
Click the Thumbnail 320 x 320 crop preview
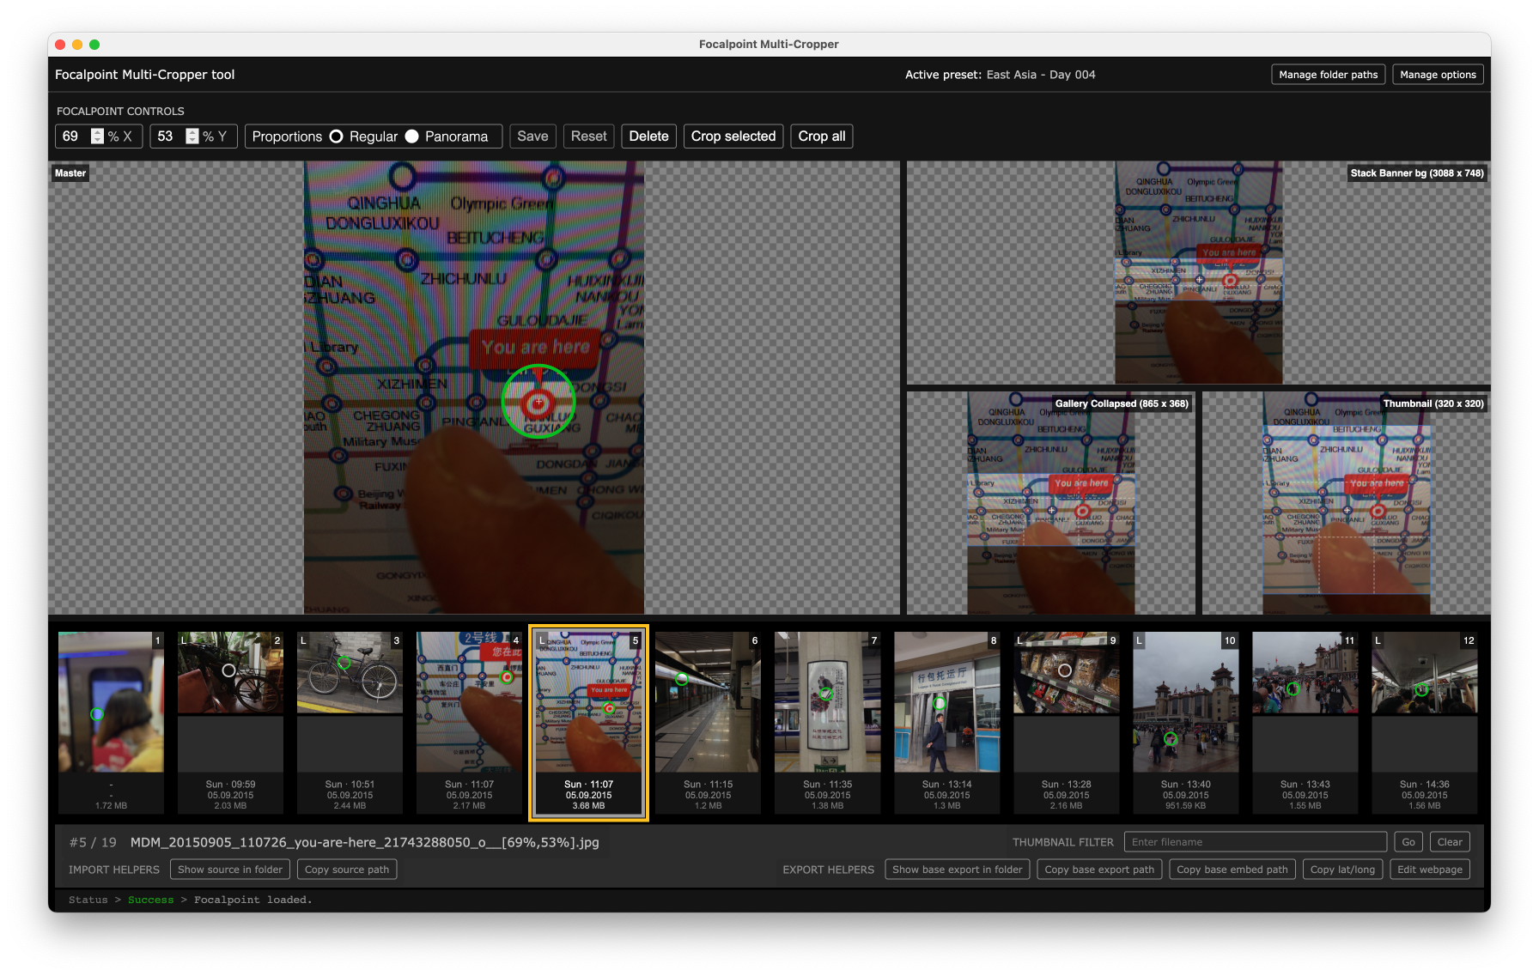[x=1347, y=502]
